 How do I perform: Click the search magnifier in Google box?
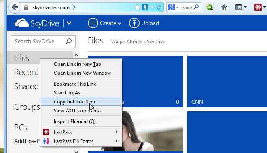[x=196, y=7]
